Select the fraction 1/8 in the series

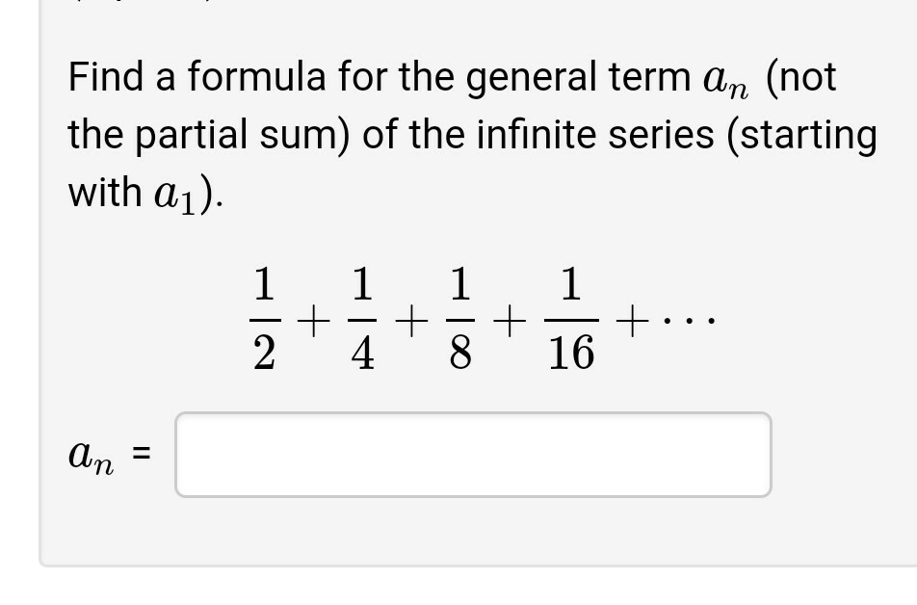tap(459, 318)
